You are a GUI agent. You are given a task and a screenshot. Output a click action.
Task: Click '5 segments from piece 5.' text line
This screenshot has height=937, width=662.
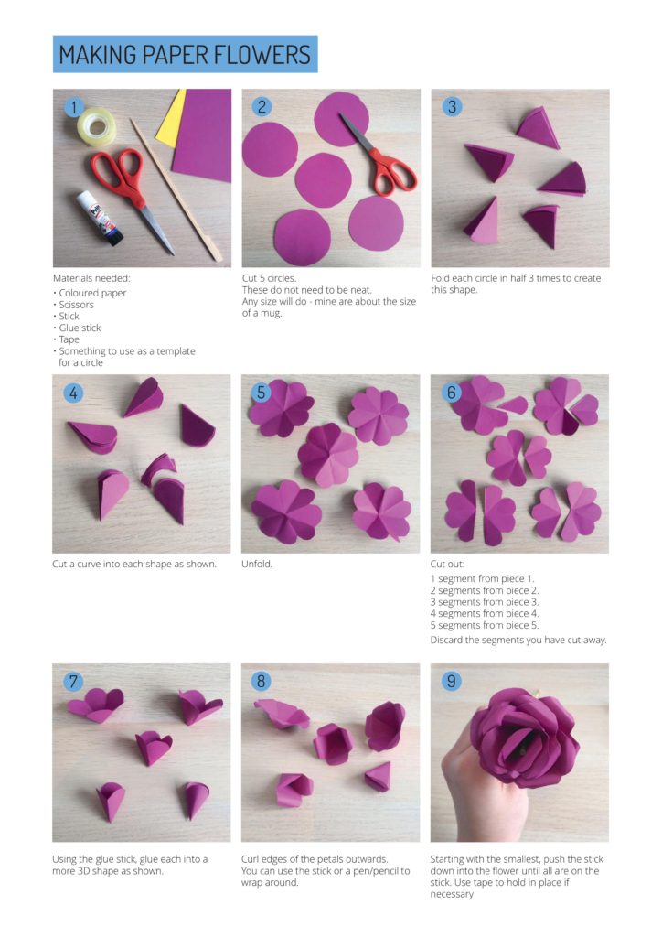pos(485,626)
